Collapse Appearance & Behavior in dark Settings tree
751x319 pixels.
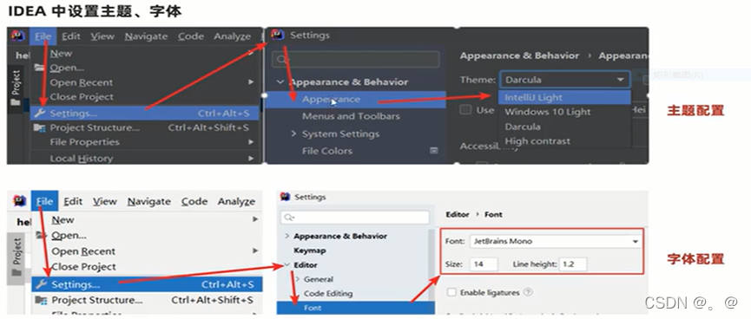point(280,82)
